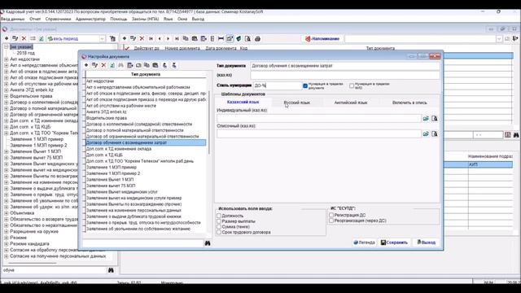The image size is (521, 293).
Task: Expand the 'Водительские права' tree node
Action: click(x=6, y=96)
